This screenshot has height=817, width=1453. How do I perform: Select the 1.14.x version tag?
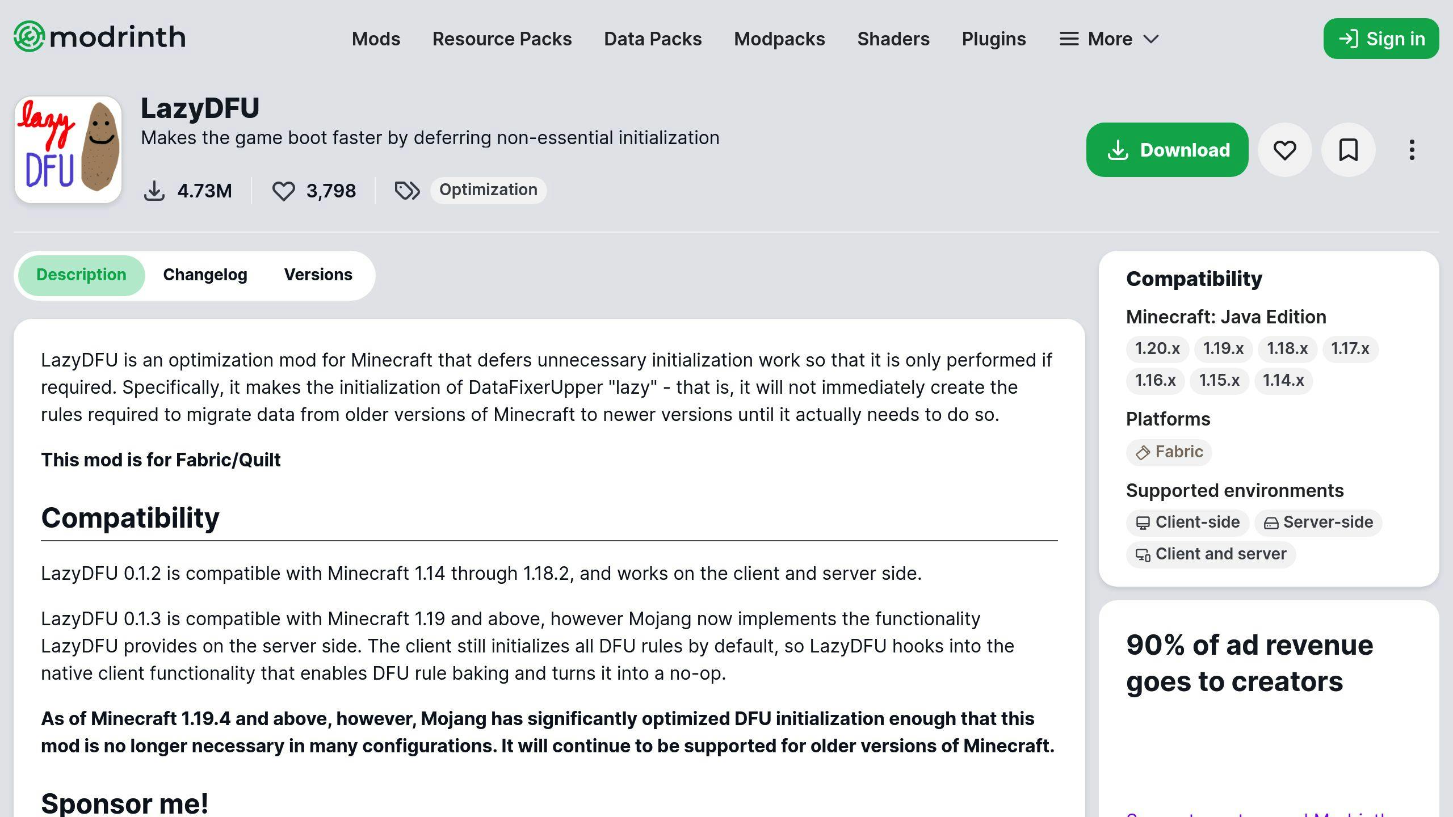(x=1283, y=380)
